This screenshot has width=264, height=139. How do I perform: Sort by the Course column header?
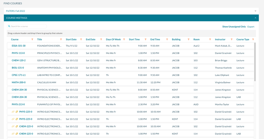[15, 40]
